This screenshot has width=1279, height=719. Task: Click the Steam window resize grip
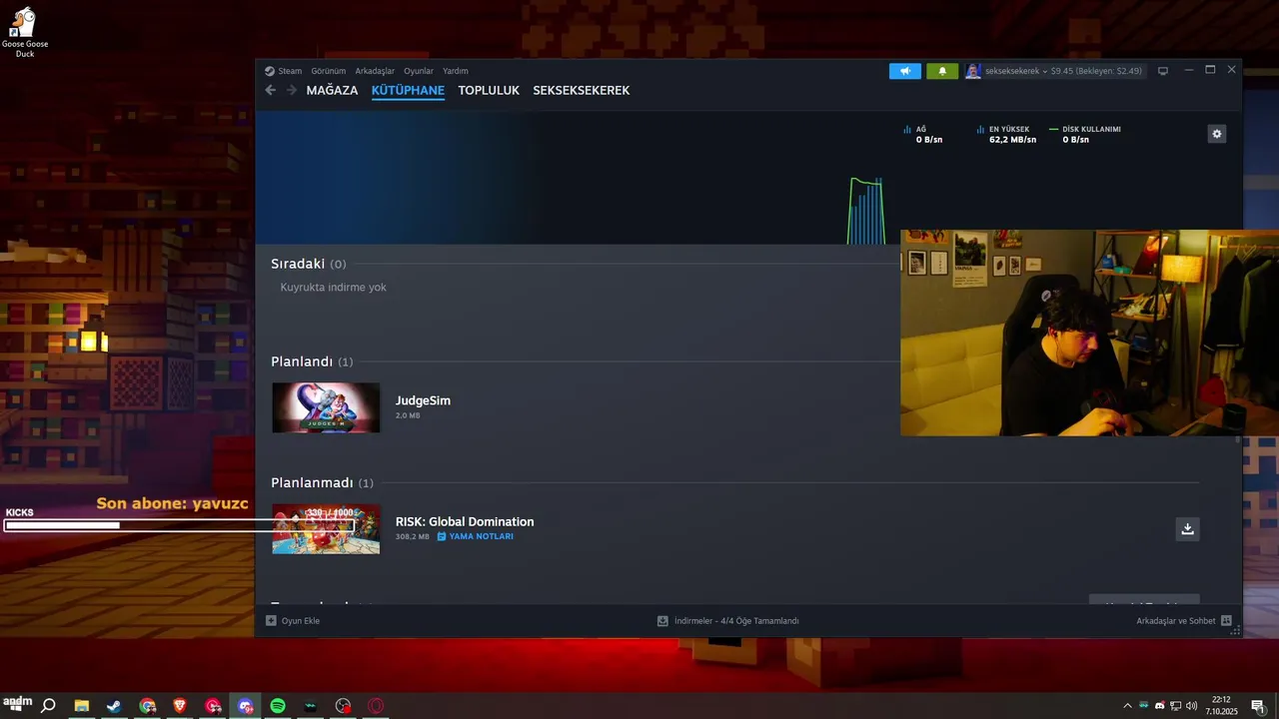1236,631
